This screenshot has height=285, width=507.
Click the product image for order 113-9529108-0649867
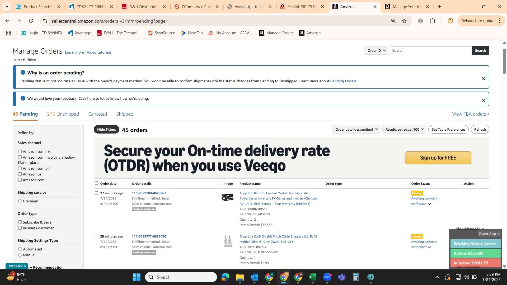click(228, 197)
